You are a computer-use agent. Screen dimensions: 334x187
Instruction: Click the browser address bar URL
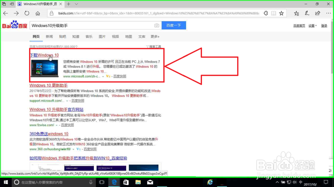(x=159, y=13)
